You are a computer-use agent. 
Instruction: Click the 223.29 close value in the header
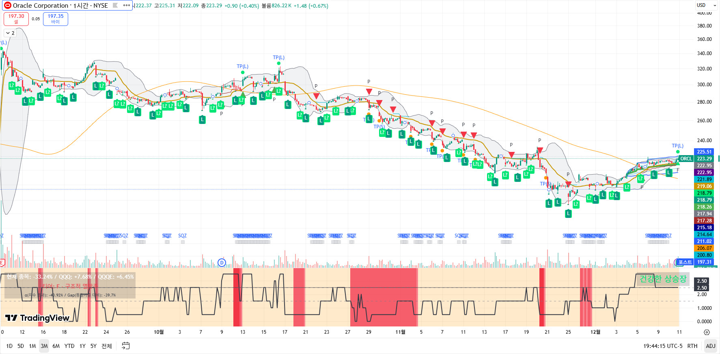(214, 6)
